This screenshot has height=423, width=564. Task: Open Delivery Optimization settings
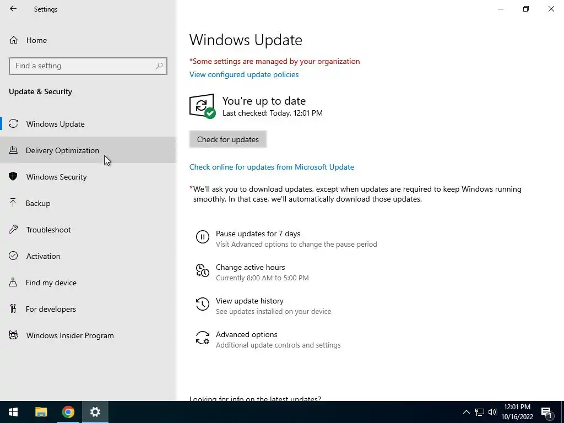pos(88,150)
